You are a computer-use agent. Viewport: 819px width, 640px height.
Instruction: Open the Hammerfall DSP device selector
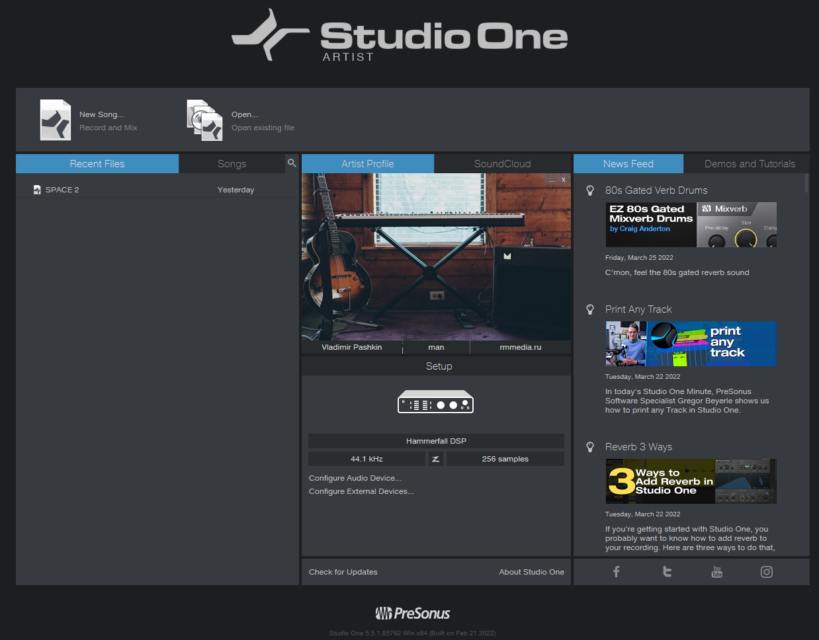tap(436, 441)
